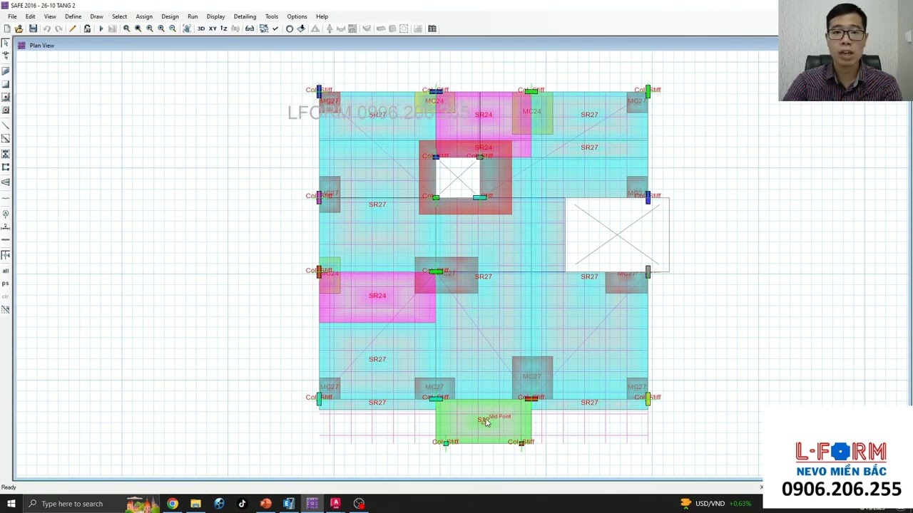Open the Run menu

(193, 16)
